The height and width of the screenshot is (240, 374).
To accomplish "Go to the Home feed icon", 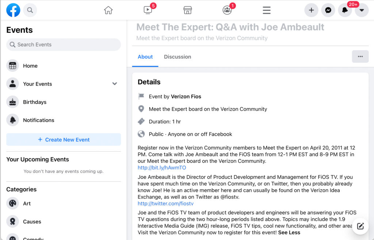I will click(108, 10).
